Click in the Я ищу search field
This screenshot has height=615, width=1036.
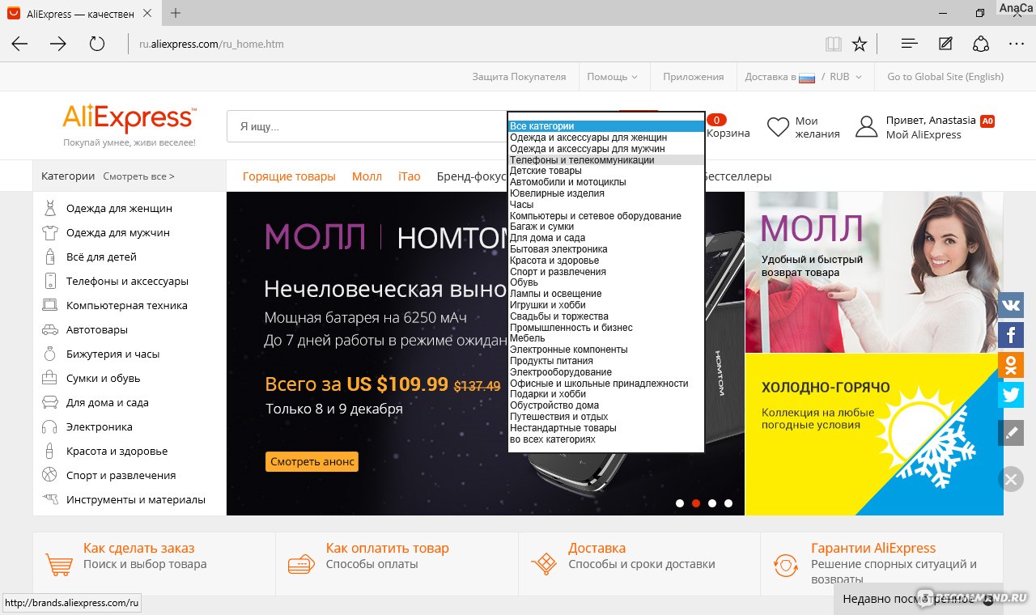pos(367,126)
